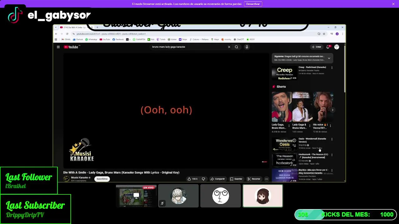Open His voice Vecna short thumbnail
The image size is (399, 224).
(x=323, y=107)
